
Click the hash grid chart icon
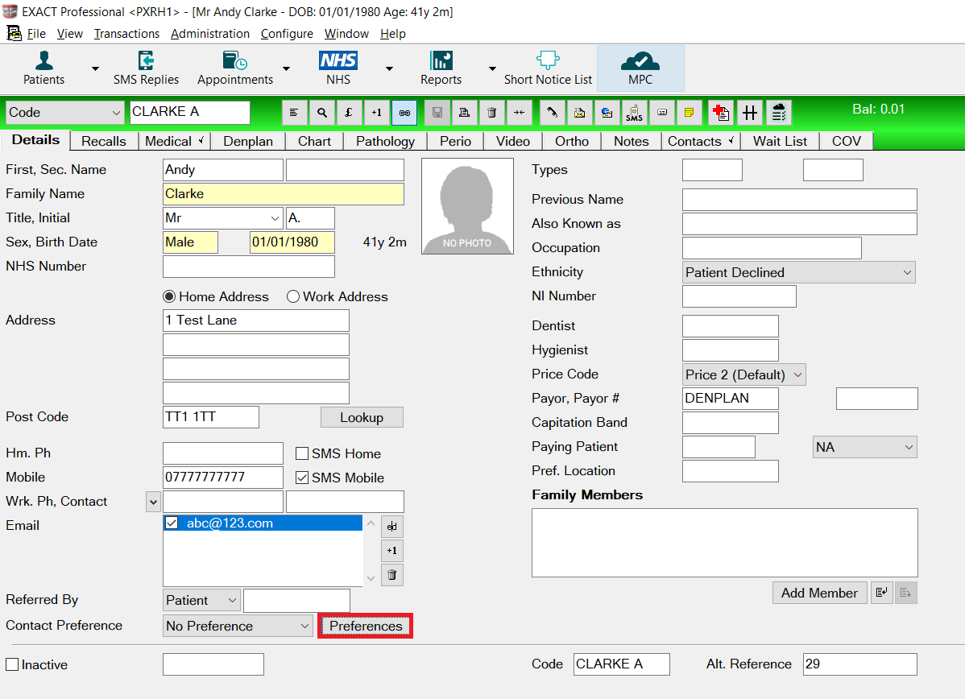(750, 113)
